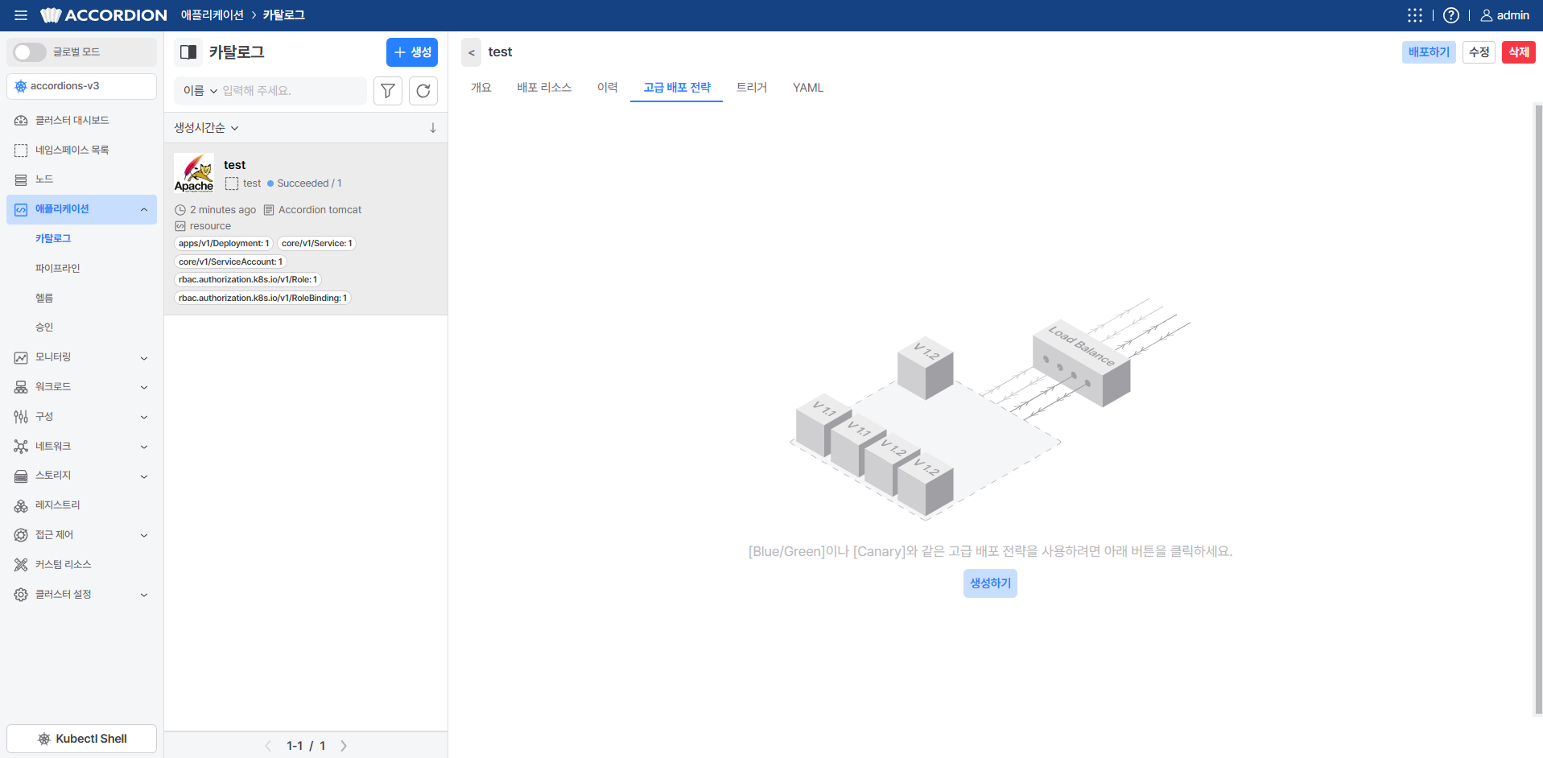
Task: Open 네임스페이스 목록 in the sidebar
Action: [x=81, y=150]
